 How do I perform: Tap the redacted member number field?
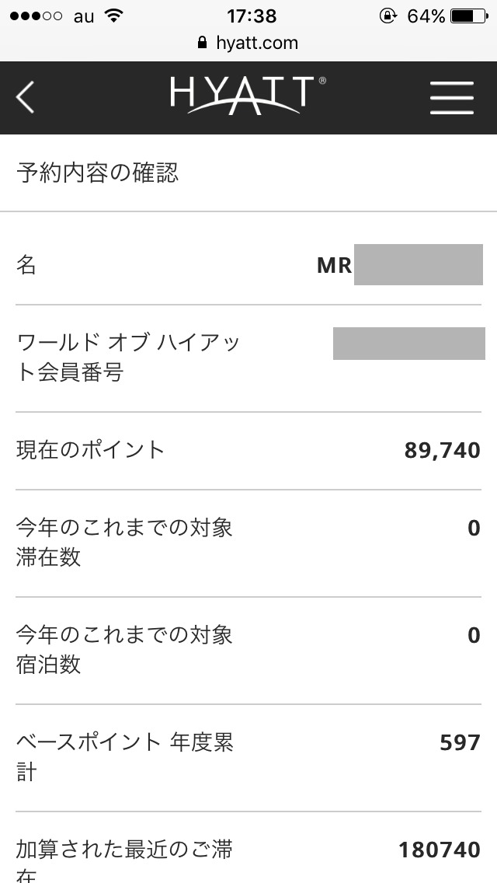coord(408,344)
